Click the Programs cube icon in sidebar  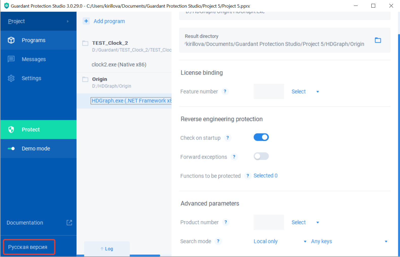click(x=11, y=40)
